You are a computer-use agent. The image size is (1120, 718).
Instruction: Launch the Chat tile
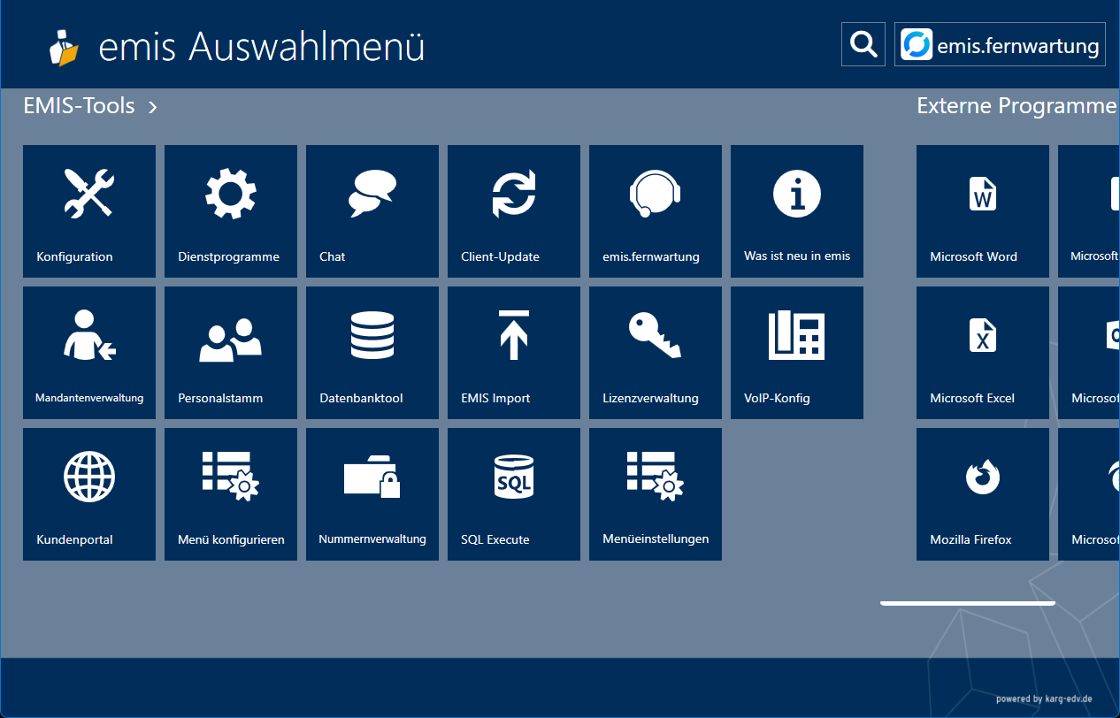click(372, 211)
